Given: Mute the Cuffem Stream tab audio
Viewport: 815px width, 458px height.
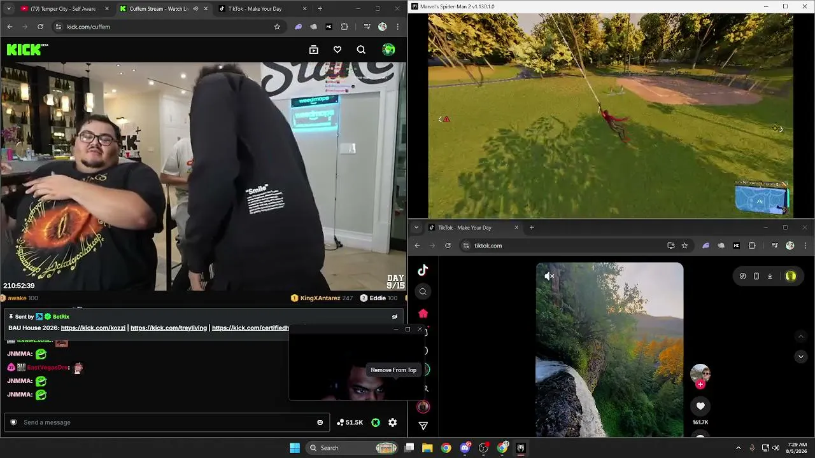Looking at the screenshot, I should click(x=195, y=9).
